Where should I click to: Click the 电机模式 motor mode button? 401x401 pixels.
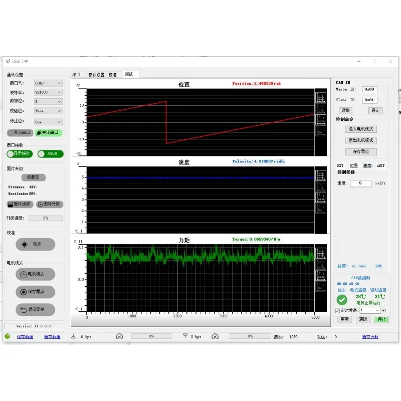35,274
